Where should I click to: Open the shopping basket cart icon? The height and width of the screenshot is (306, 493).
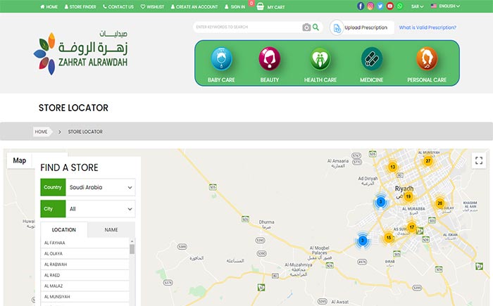[260, 6]
